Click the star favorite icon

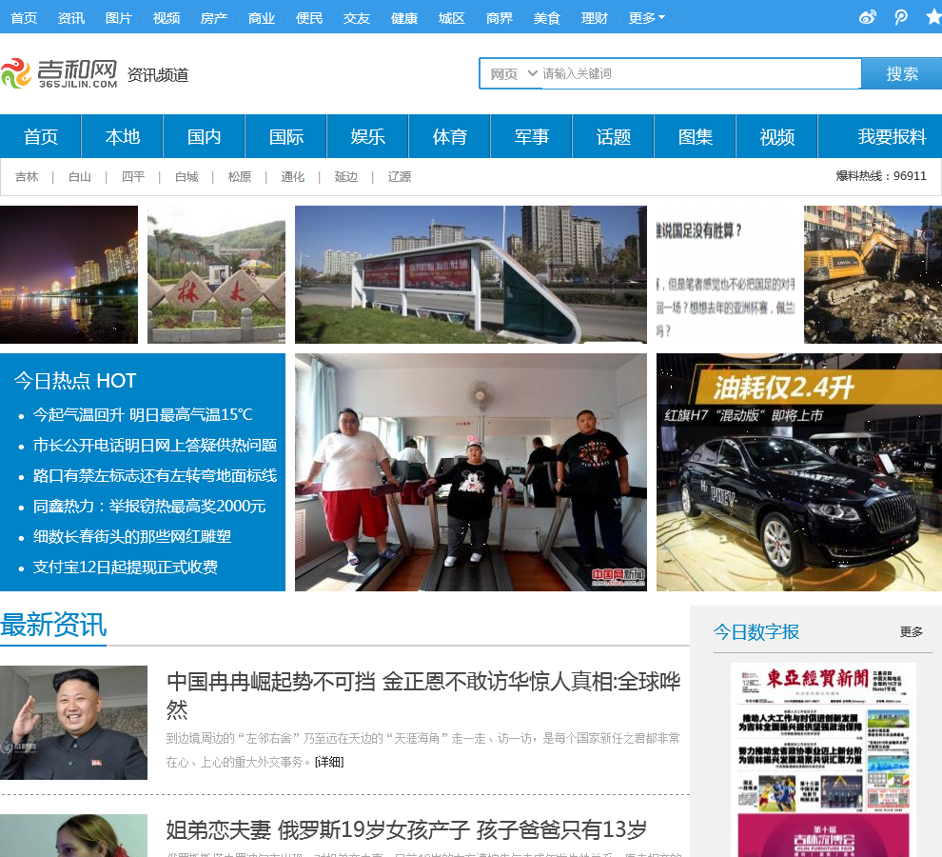pyautogui.click(x=934, y=17)
